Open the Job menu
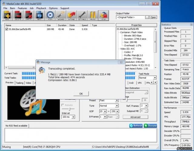 32,8
